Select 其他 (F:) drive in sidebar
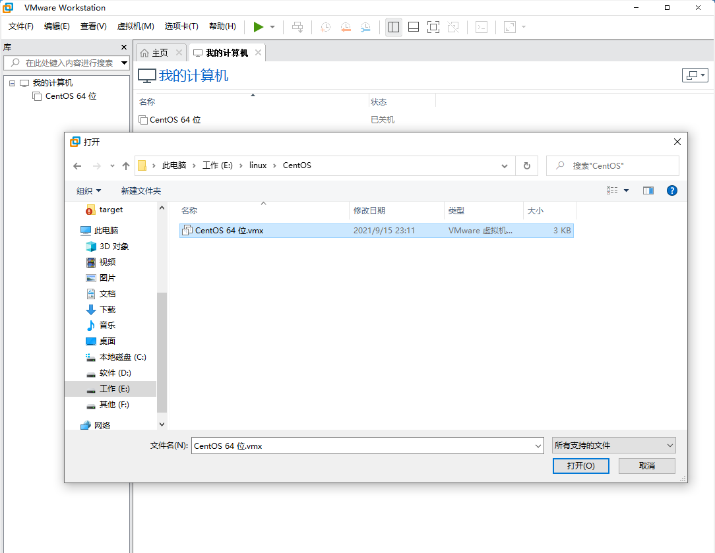 click(108, 405)
